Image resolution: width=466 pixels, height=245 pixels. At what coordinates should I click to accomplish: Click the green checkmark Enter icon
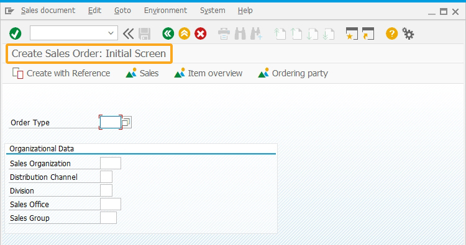[15, 33]
